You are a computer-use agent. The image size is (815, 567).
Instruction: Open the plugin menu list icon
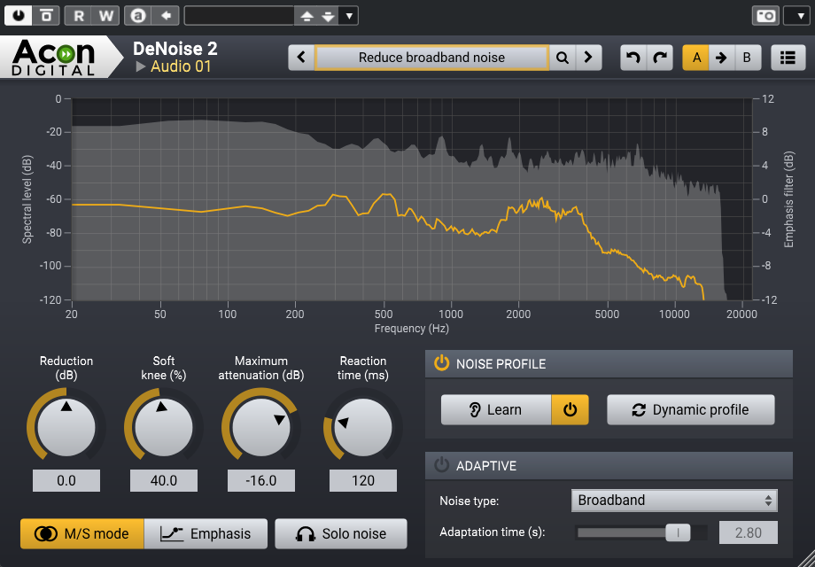[x=788, y=58]
